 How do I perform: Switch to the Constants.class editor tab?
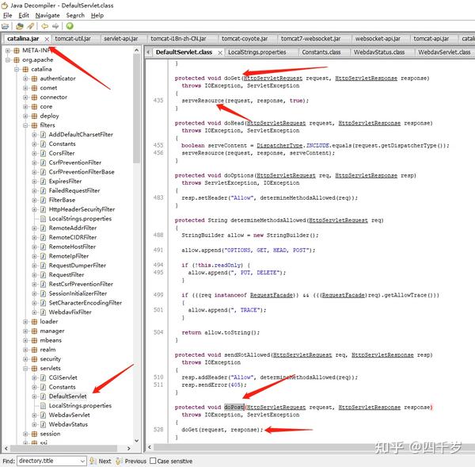click(321, 52)
